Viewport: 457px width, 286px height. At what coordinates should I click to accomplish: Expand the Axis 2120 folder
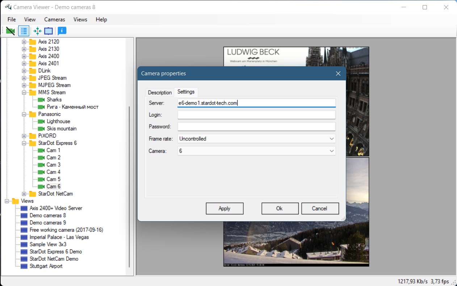point(24,42)
